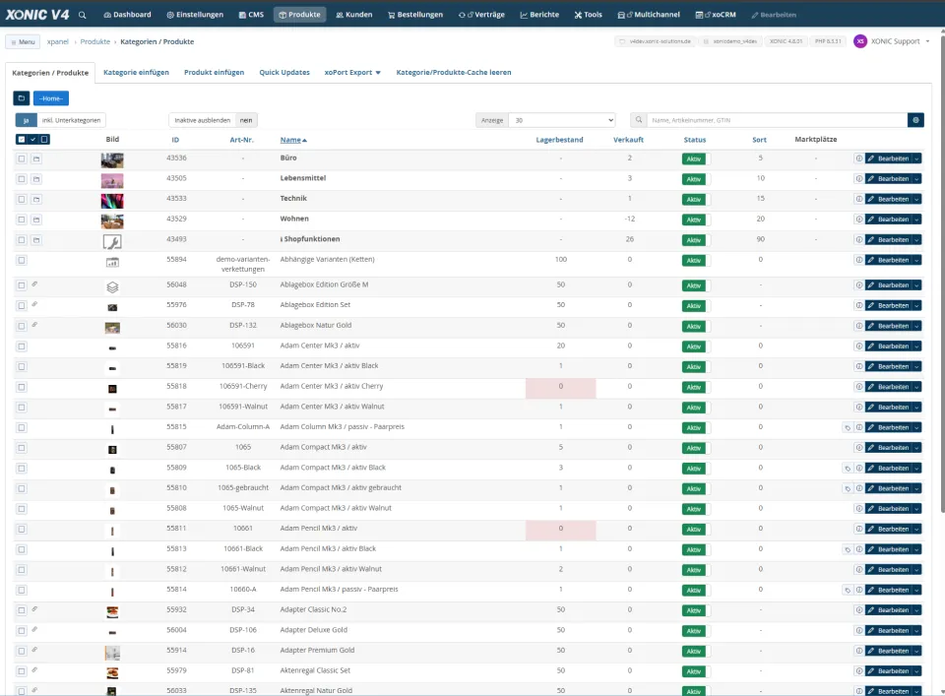Open the Lebensmittel category folder icon
The image size is (945, 696).
[36, 179]
